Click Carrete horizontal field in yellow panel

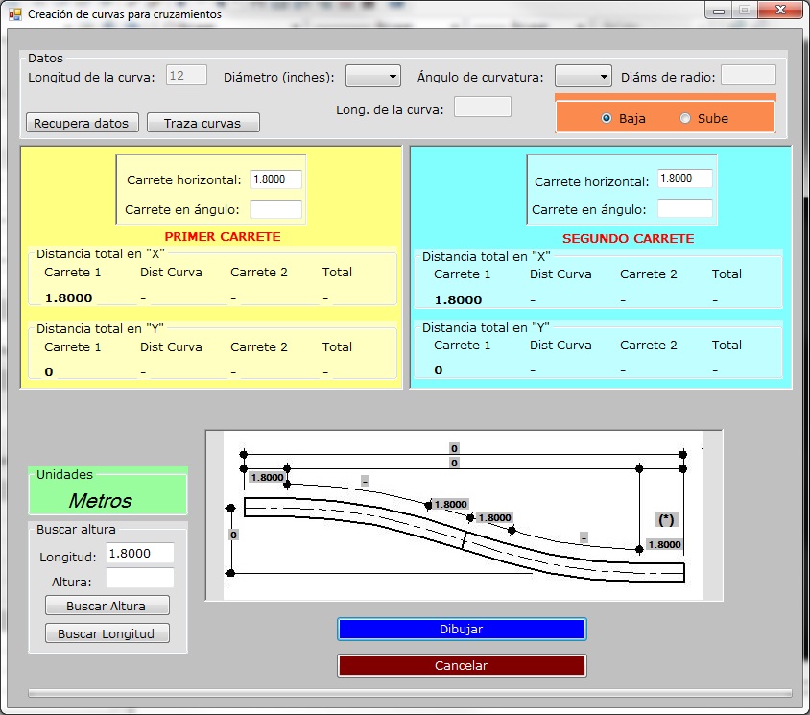275,179
